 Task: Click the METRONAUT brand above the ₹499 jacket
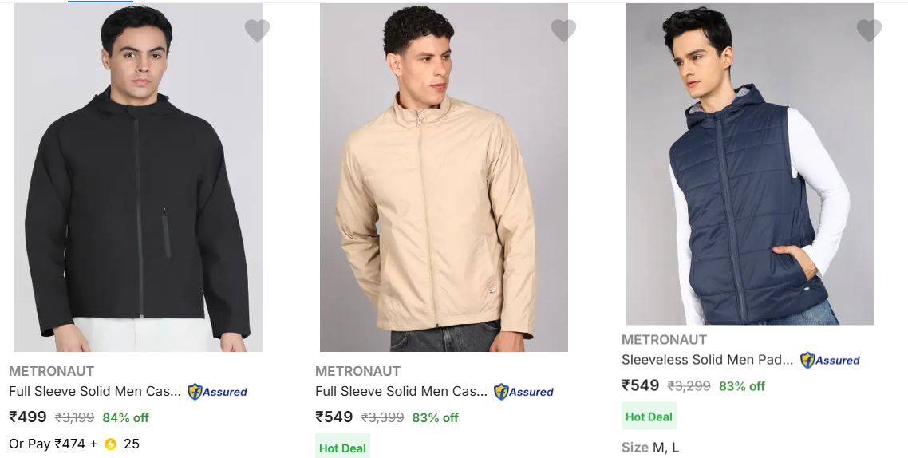pos(51,371)
